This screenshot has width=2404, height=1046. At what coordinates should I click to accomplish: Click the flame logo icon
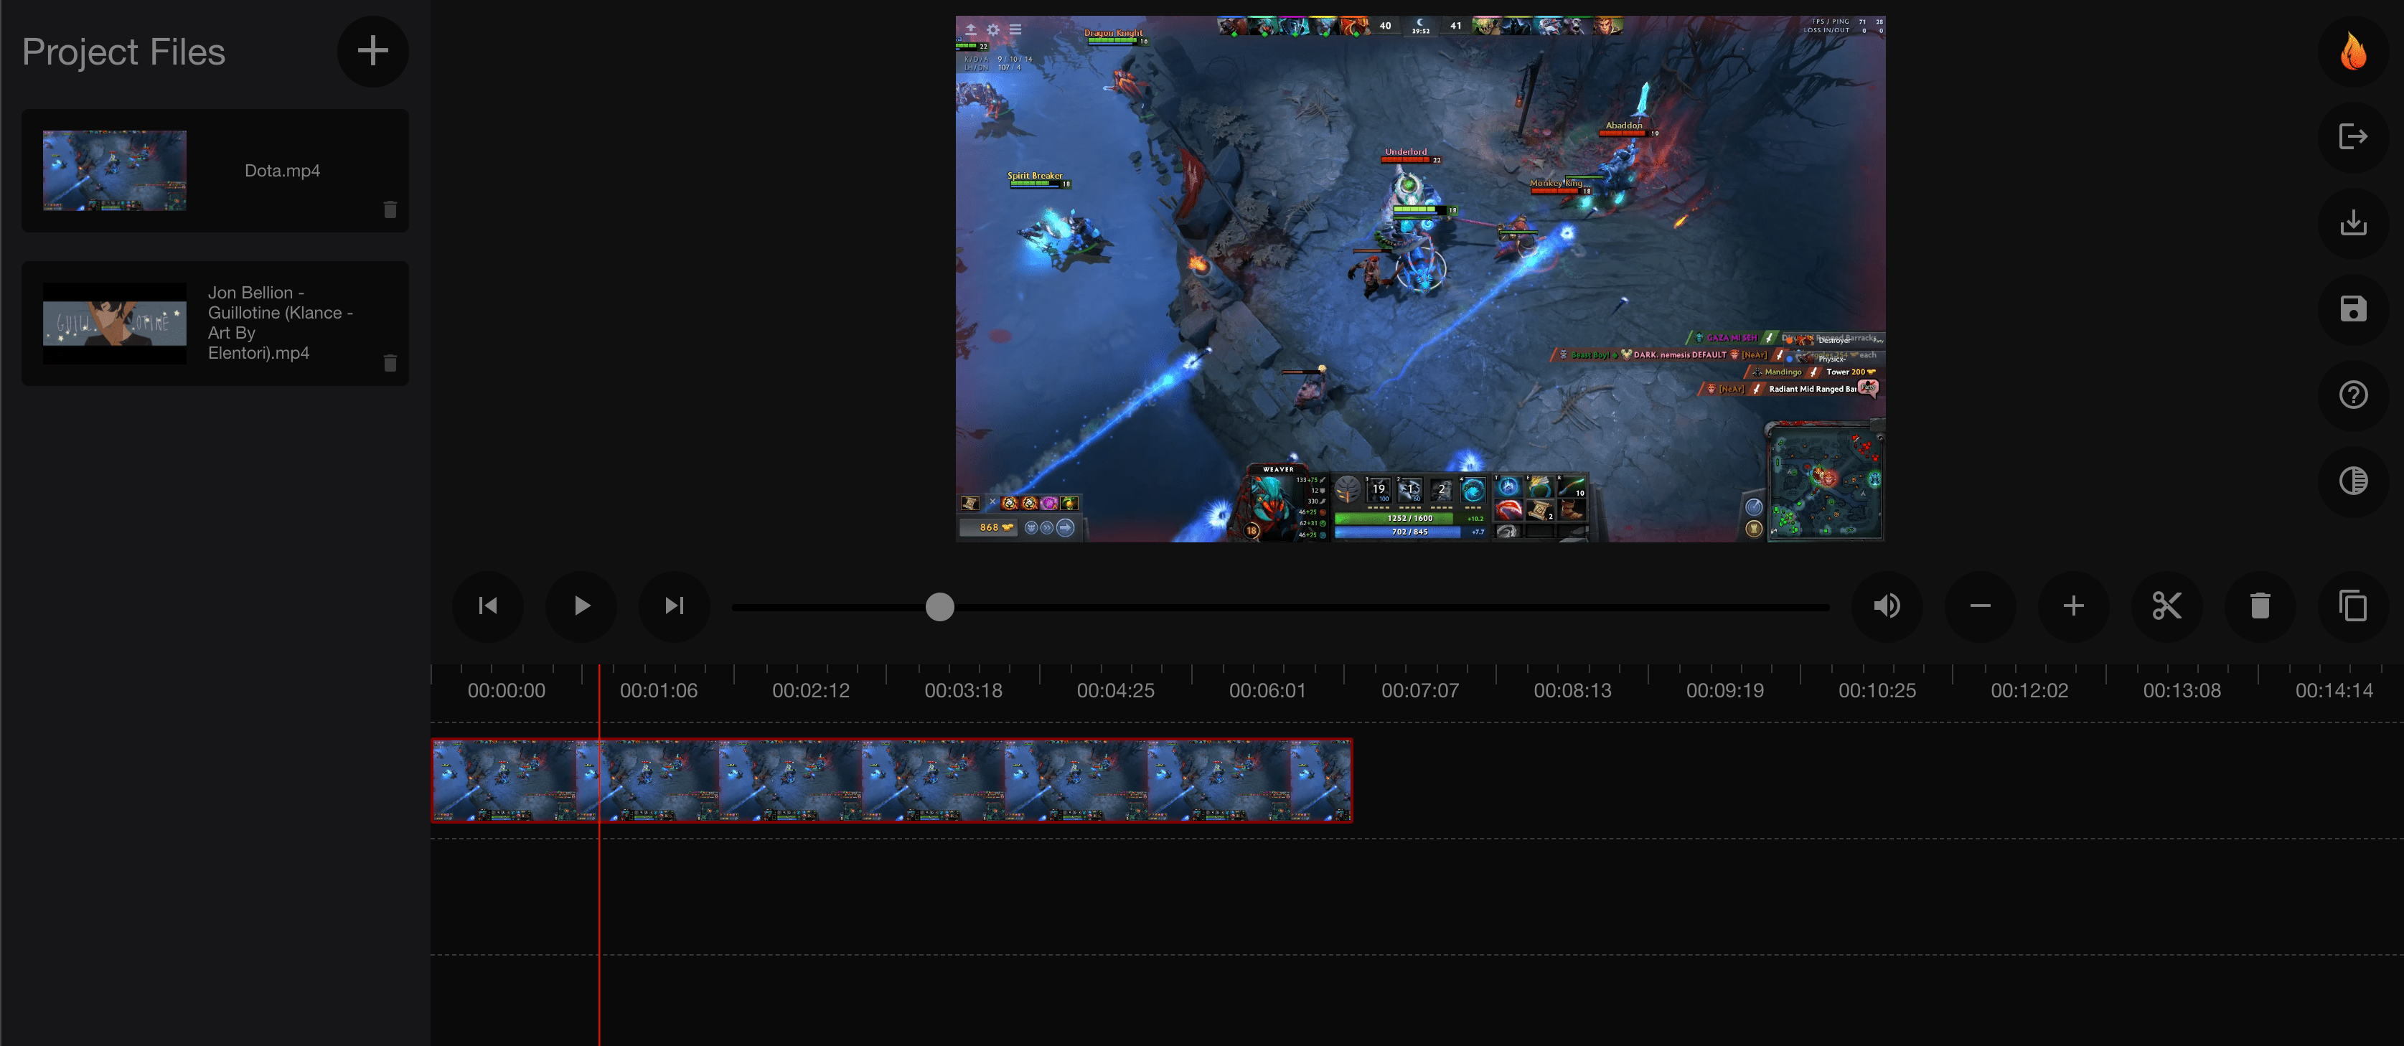pyautogui.click(x=2354, y=52)
